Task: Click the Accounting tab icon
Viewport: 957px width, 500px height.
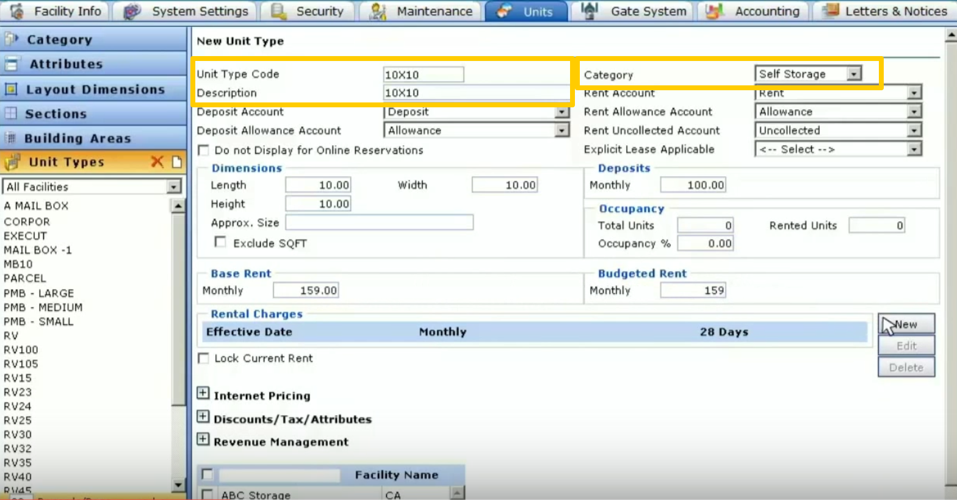Action: click(714, 11)
